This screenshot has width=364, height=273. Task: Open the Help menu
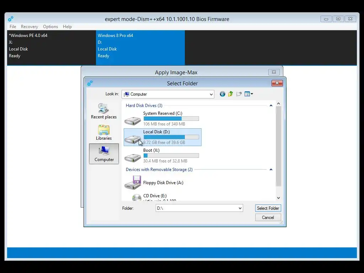click(67, 26)
